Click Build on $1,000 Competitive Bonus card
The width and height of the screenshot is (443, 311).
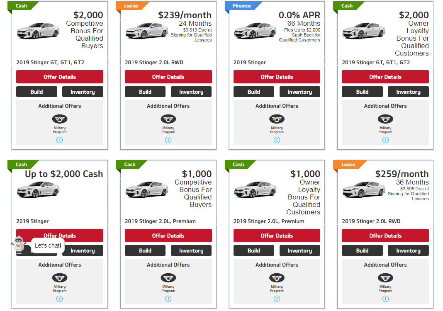coord(145,250)
